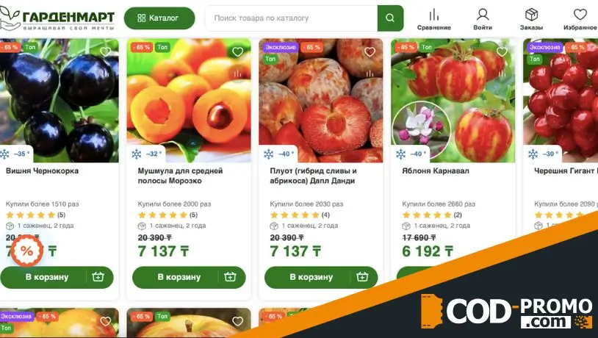Open the Заказы orders box icon

click(x=531, y=15)
